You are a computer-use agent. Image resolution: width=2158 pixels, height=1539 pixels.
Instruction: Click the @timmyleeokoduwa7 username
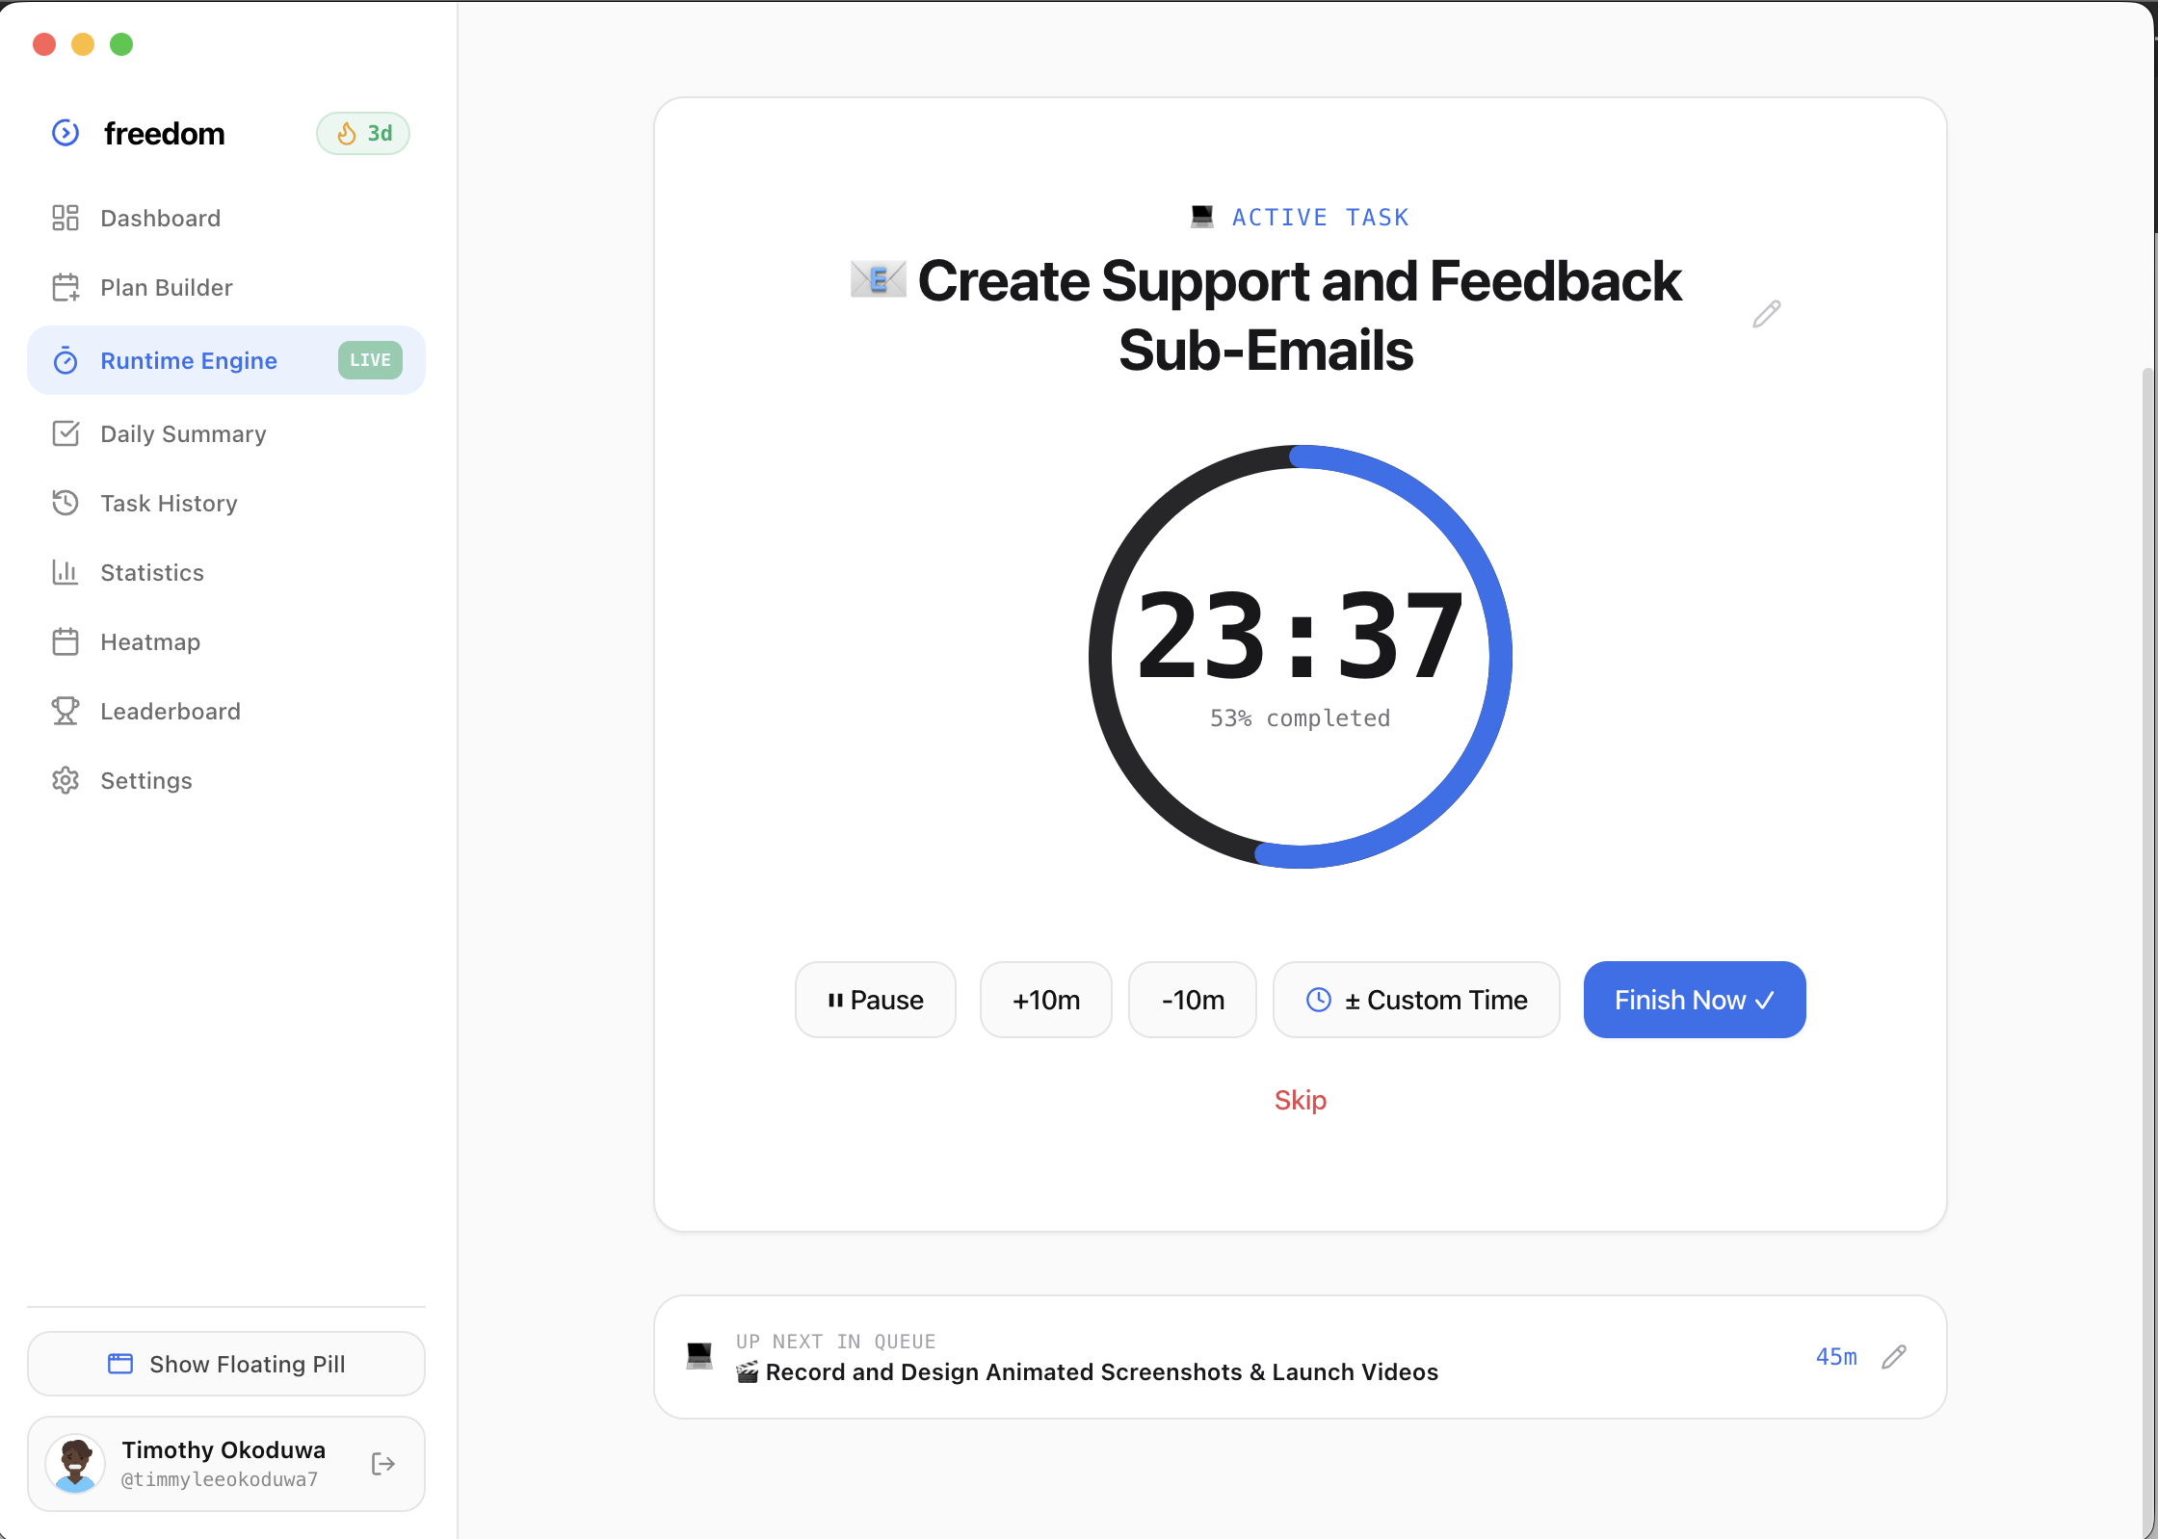pyautogui.click(x=220, y=1479)
